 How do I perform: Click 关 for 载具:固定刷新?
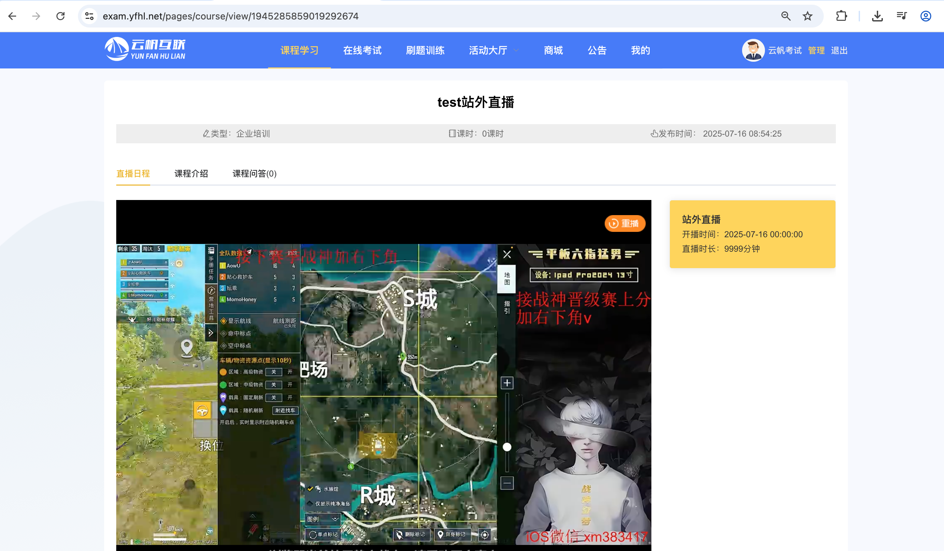click(274, 397)
